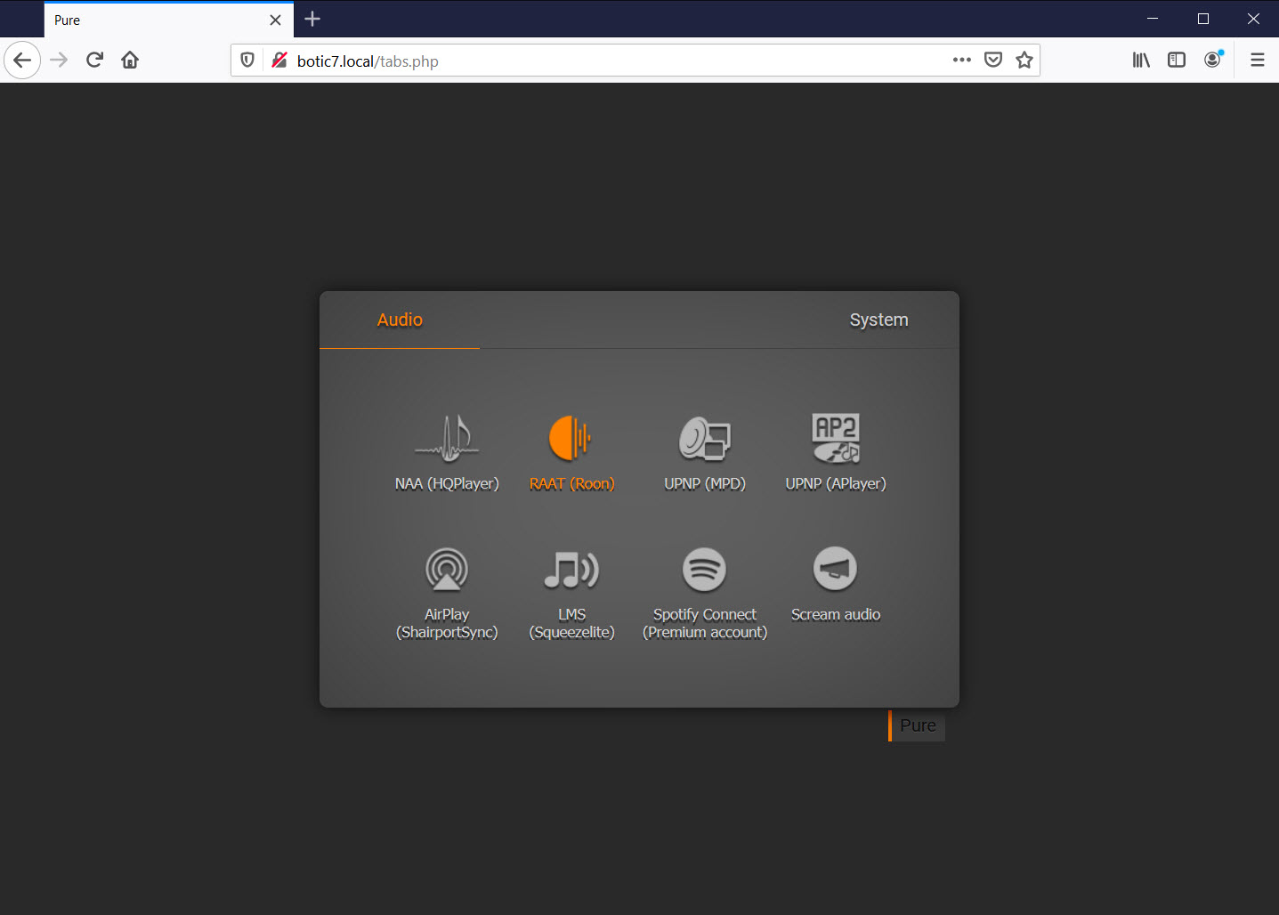Click the browser forward arrow

[59, 60]
